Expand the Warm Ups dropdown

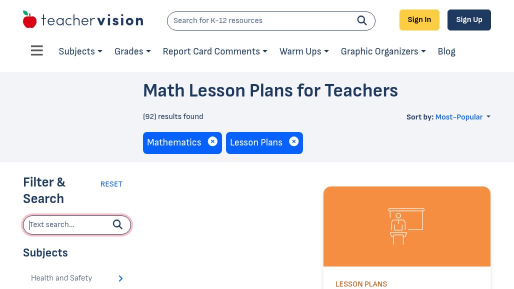(x=304, y=51)
